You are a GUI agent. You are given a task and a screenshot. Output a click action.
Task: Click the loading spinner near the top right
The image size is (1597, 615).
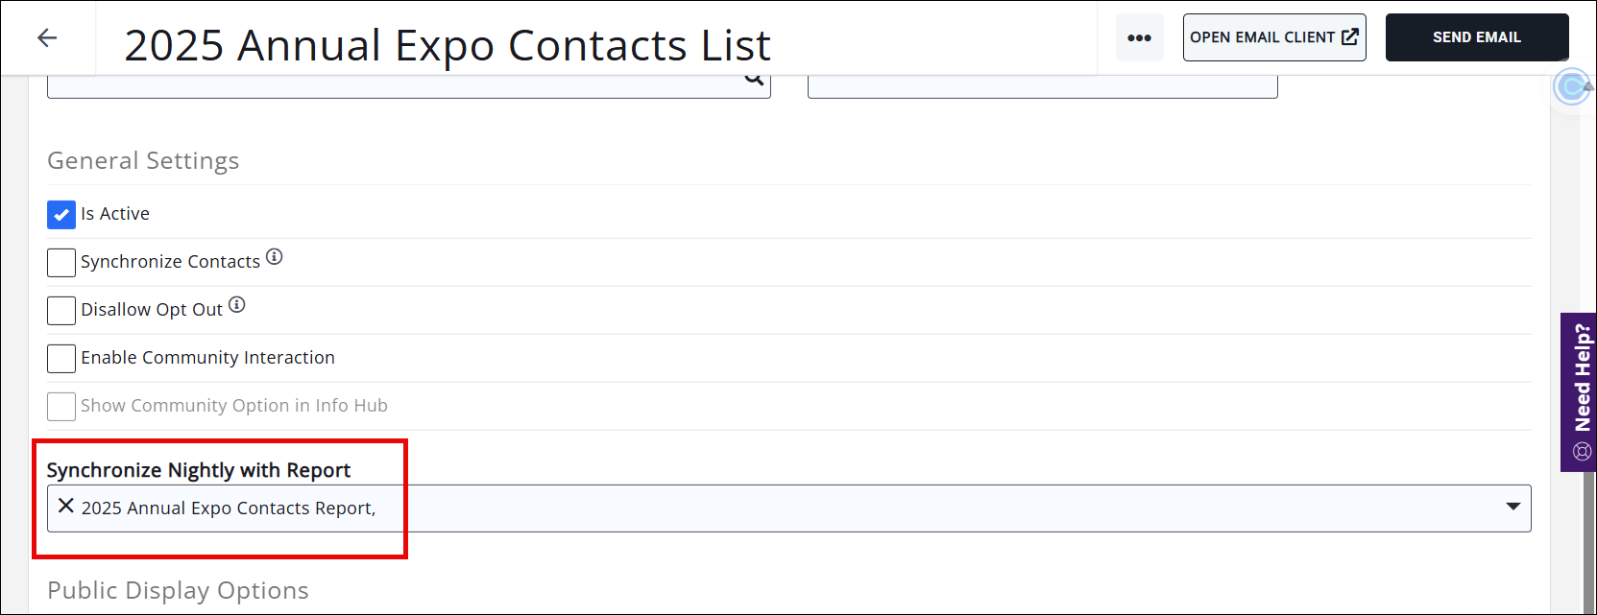[1572, 87]
